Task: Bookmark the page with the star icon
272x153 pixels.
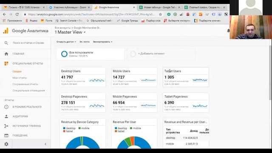Action: point(161,14)
